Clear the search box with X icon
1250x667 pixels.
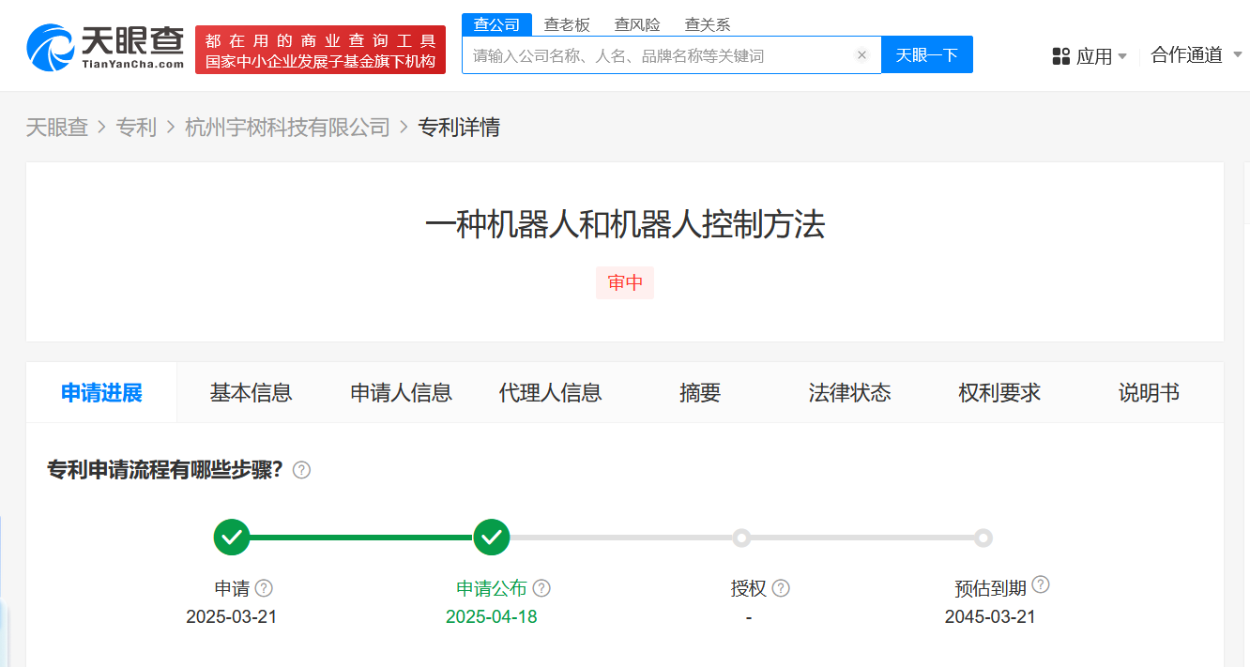[861, 55]
